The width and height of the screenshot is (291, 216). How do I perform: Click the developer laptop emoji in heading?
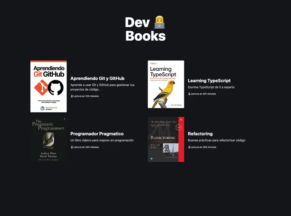(159, 22)
